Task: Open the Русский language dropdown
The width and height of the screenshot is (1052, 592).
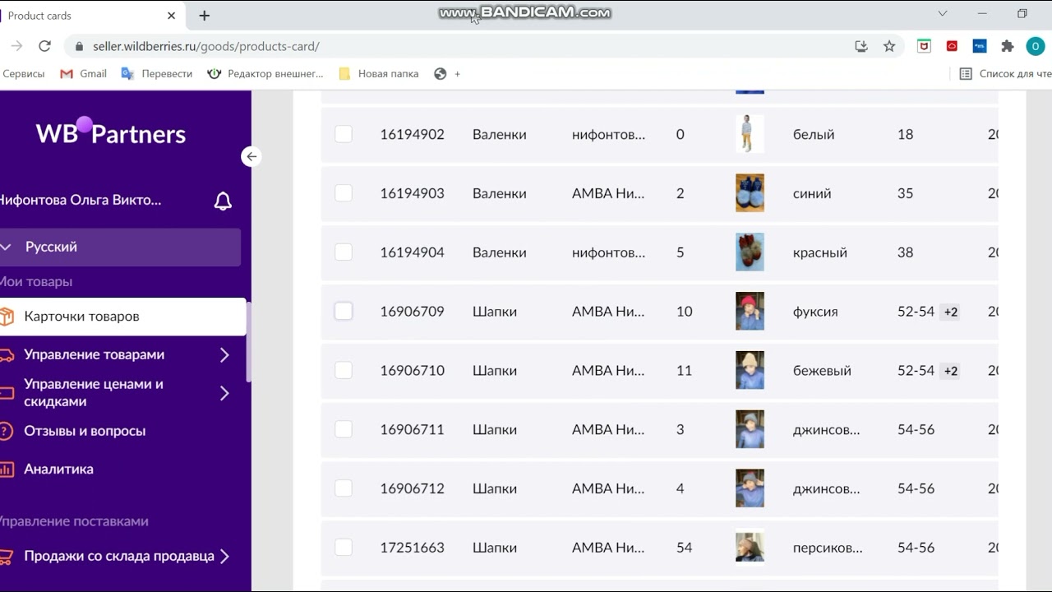Action: (120, 247)
